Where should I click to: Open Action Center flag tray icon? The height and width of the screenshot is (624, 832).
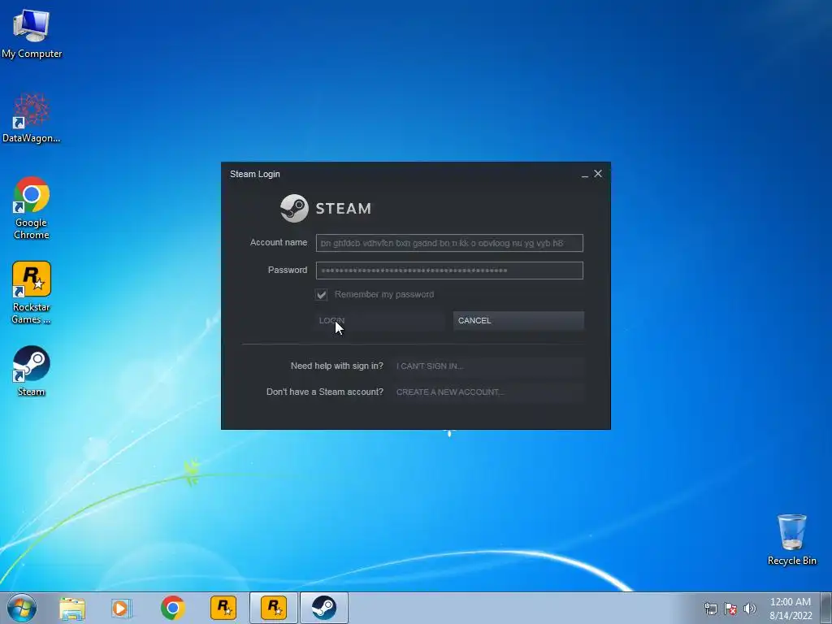pos(730,609)
